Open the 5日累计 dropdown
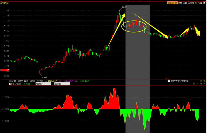The image size is (207, 133). pos(43,84)
